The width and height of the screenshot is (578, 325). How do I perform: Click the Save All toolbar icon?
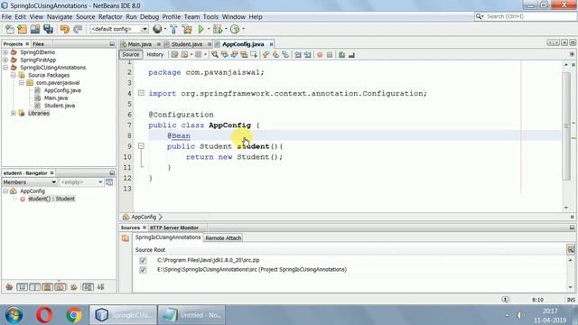(x=48, y=29)
